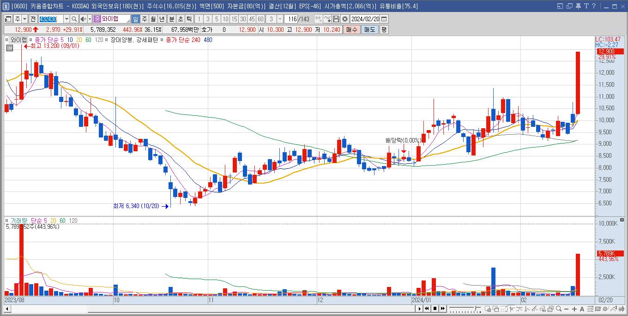Viewport: 628px width, 316px height.
Task: Click scrollbar right arrow at bottom
Action: tap(420, 309)
